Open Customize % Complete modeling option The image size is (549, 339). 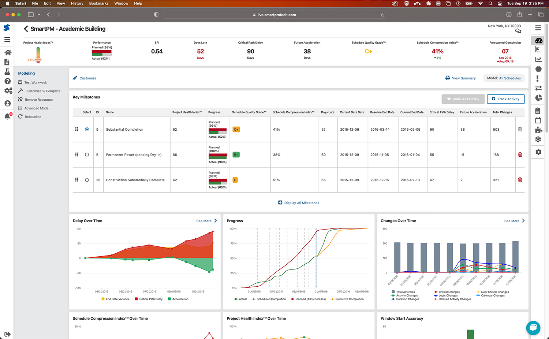click(x=39, y=91)
